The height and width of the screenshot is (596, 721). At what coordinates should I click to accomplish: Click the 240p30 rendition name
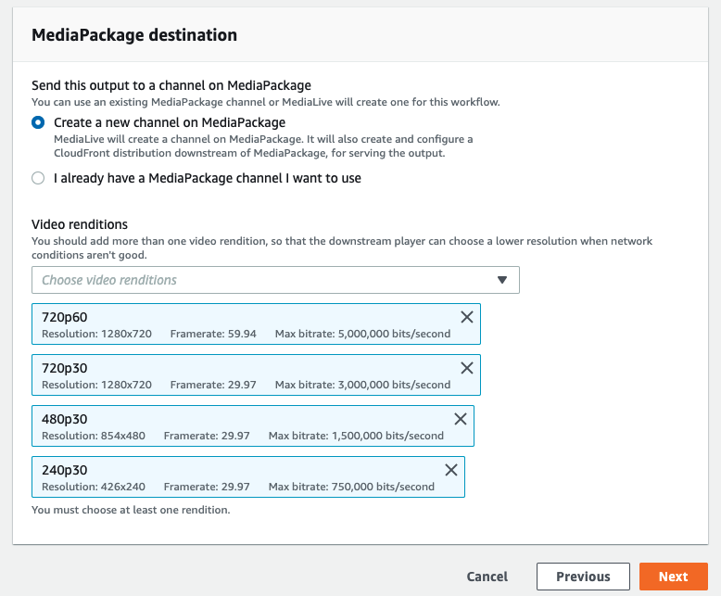(64, 471)
